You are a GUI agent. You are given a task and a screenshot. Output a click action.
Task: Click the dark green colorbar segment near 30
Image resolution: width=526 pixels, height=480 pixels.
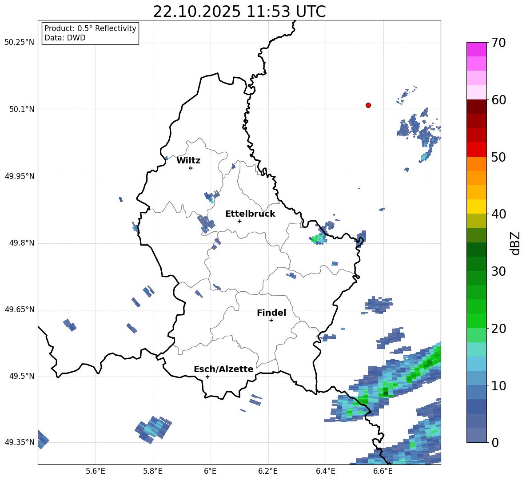pos(476,264)
